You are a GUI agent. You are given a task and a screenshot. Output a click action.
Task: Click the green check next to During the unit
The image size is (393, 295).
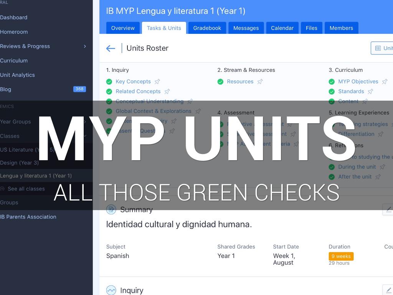click(332, 167)
